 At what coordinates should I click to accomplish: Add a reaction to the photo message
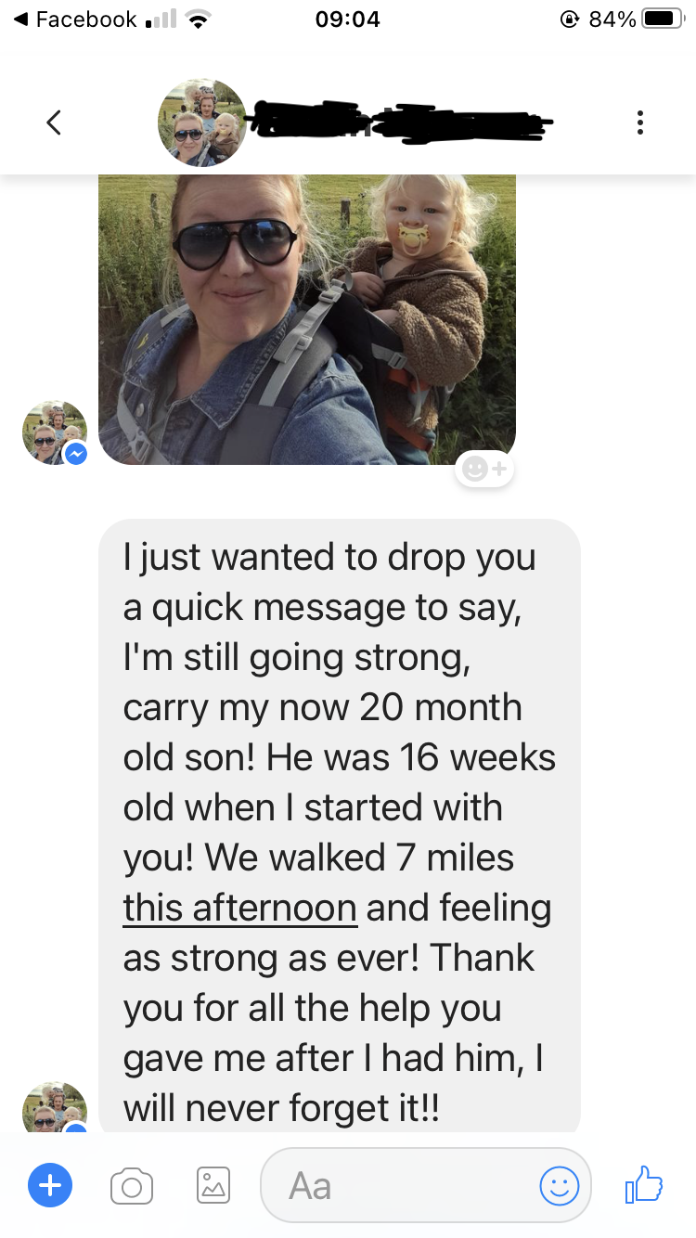[483, 470]
